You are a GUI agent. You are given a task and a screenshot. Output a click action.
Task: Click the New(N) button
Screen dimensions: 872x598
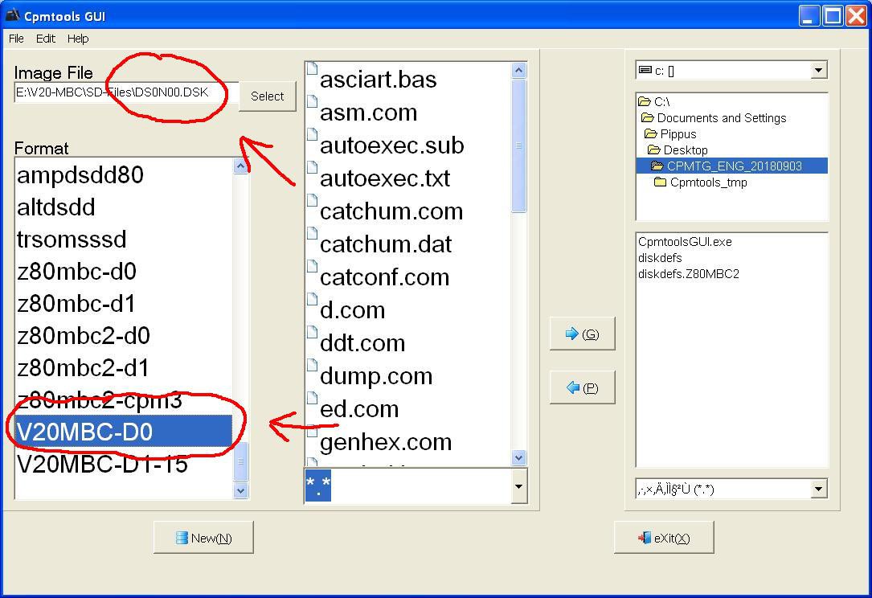pos(203,538)
